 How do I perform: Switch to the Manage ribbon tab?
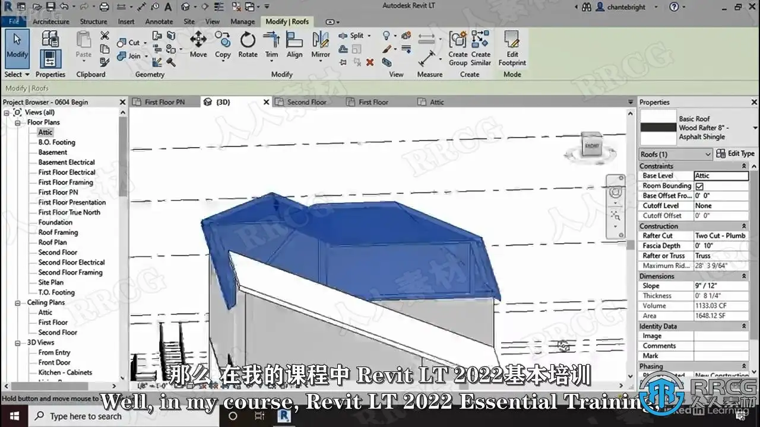point(242,22)
